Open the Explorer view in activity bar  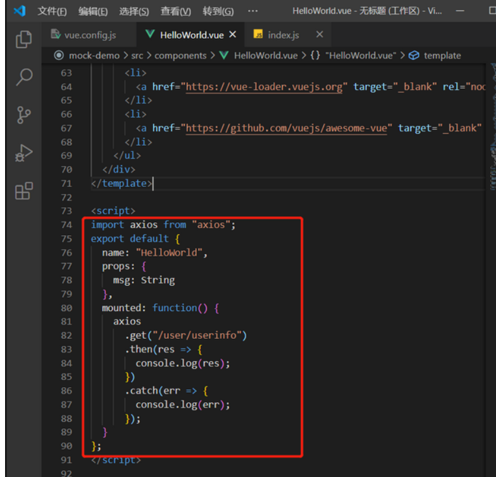coord(24,39)
